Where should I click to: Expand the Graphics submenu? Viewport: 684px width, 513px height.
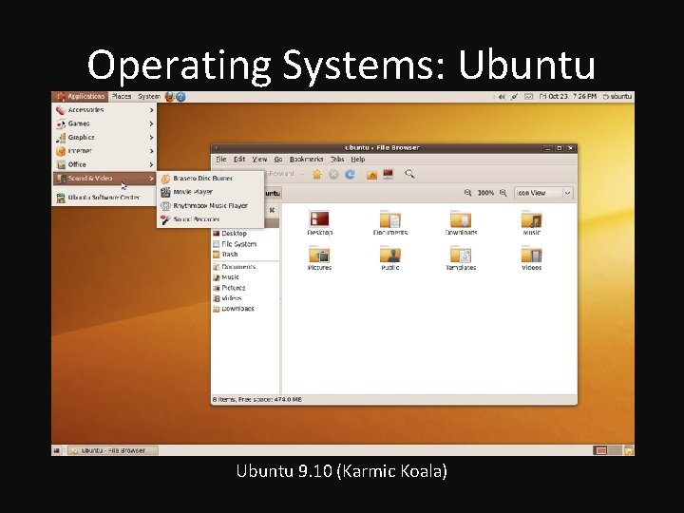point(104,138)
